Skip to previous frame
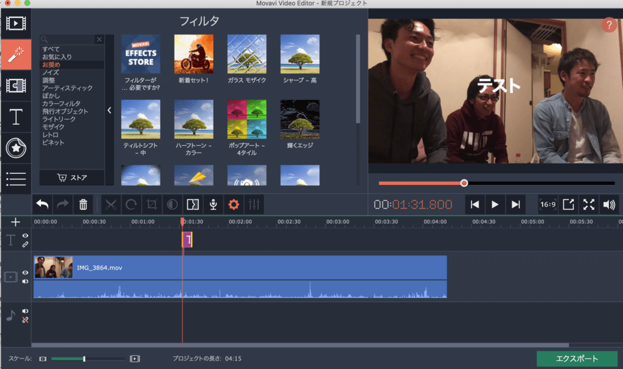Viewport: 623px width, 369px height. point(475,204)
